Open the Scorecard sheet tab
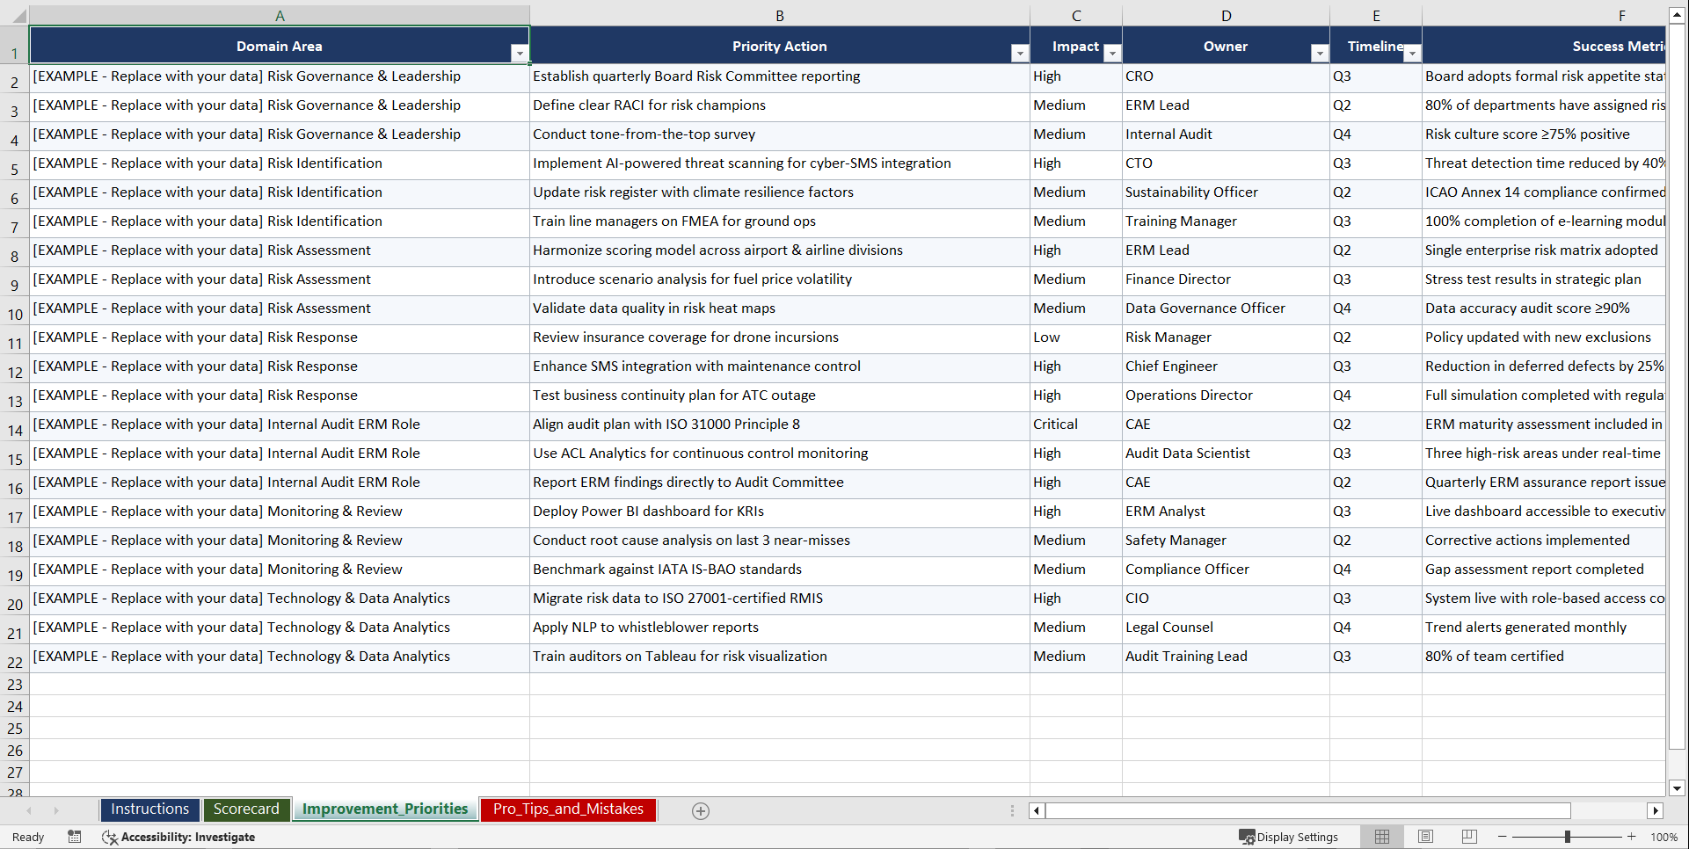This screenshot has height=849, width=1689. (x=247, y=809)
